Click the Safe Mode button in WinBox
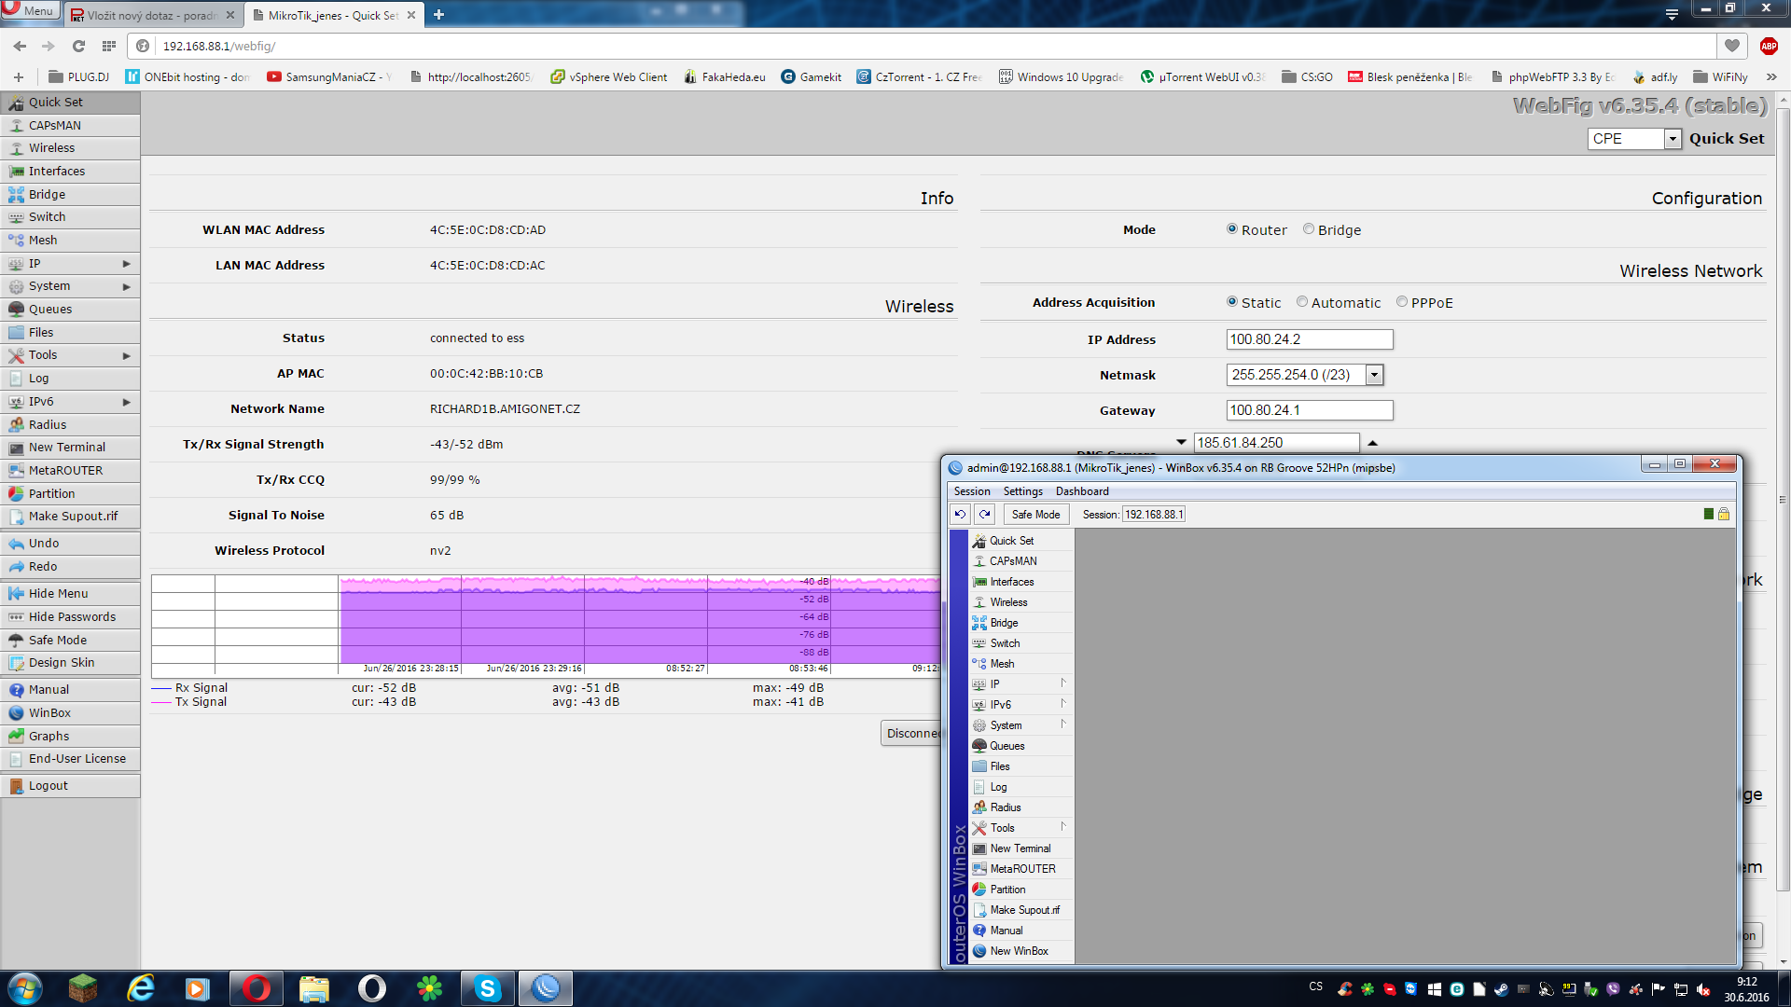The image size is (1791, 1007). pos(1035,515)
